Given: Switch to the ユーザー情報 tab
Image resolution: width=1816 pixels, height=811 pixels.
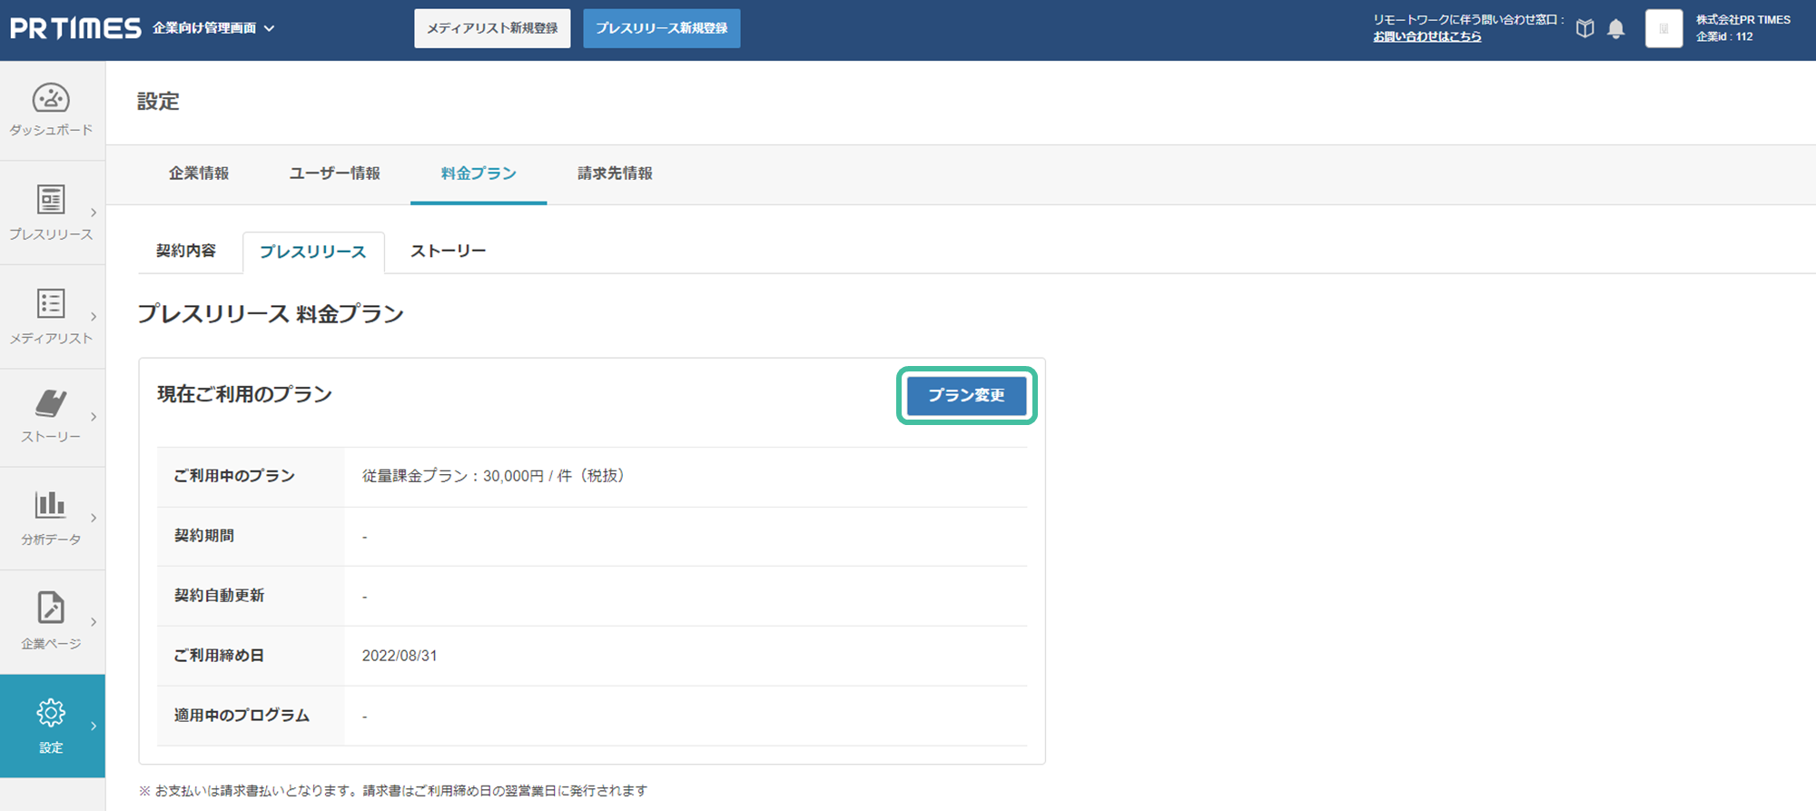Looking at the screenshot, I should 335,173.
